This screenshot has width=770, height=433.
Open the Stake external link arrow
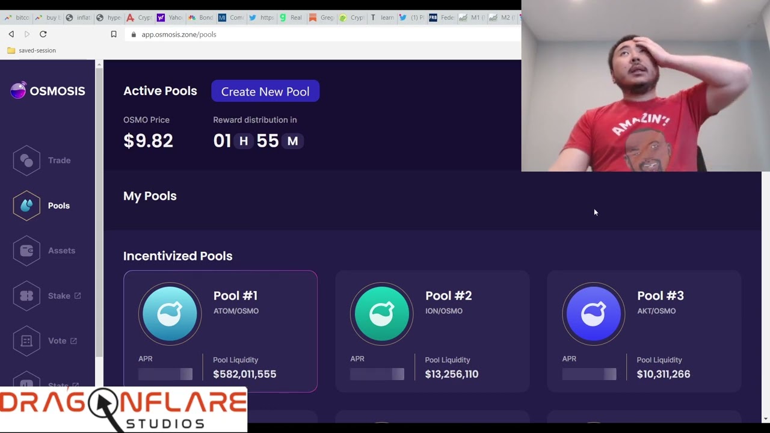pos(78,295)
